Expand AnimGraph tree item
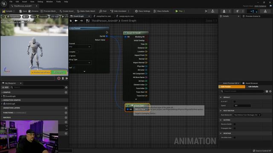The image size is (273, 153). tap(2, 104)
